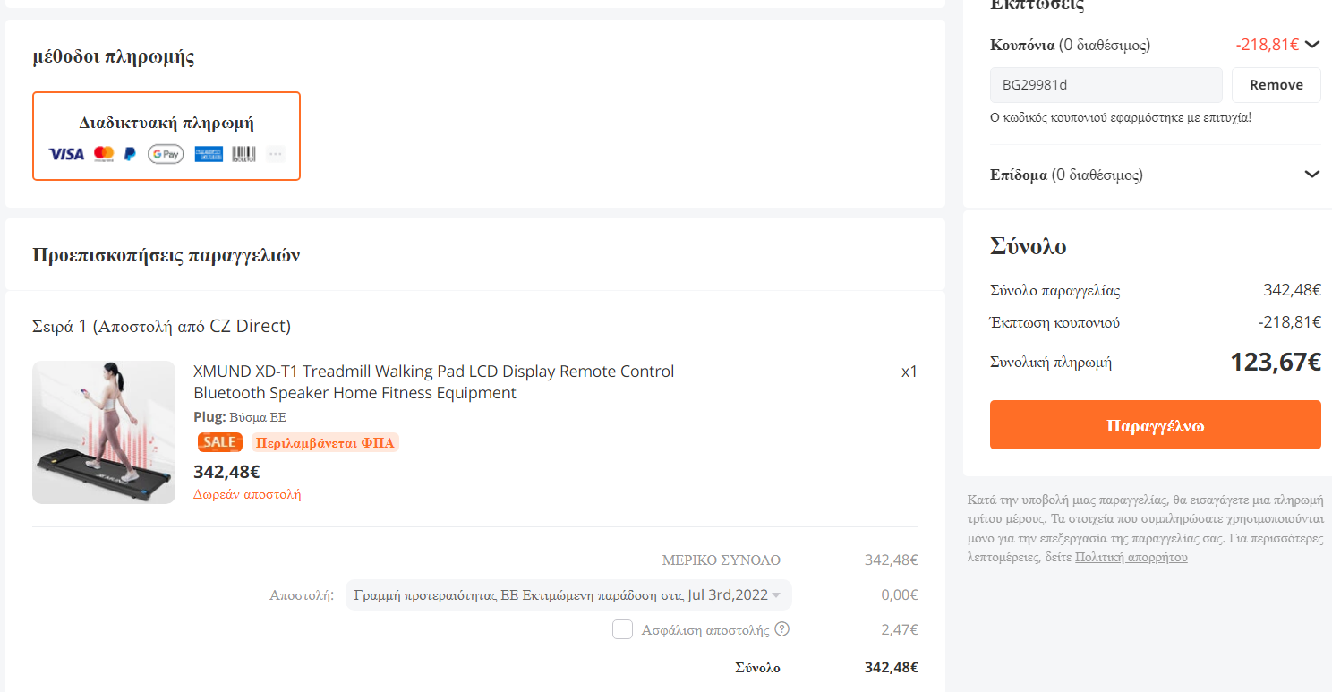Screen dimensions: 1332x692
Task: Click the coupon code input field
Action: pyautogui.click(x=1106, y=85)
